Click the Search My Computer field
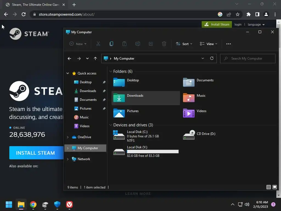 pyautogui.click(x=248, y=59)
